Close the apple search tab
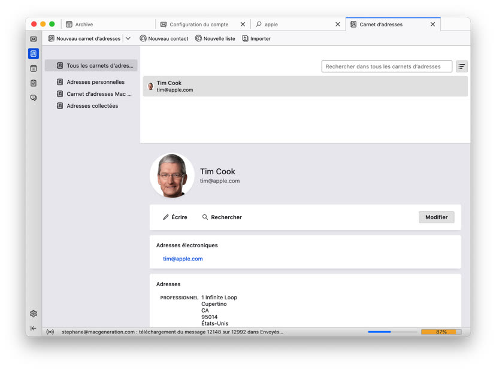The image size is (496, 370). point(337,25)
